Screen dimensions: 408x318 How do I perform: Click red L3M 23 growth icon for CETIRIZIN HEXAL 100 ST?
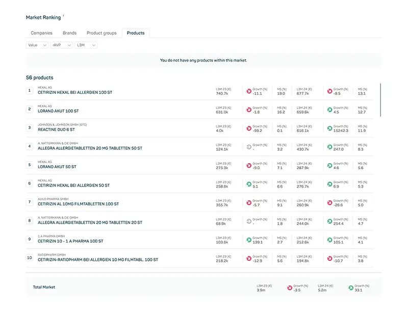pos(249,91)
